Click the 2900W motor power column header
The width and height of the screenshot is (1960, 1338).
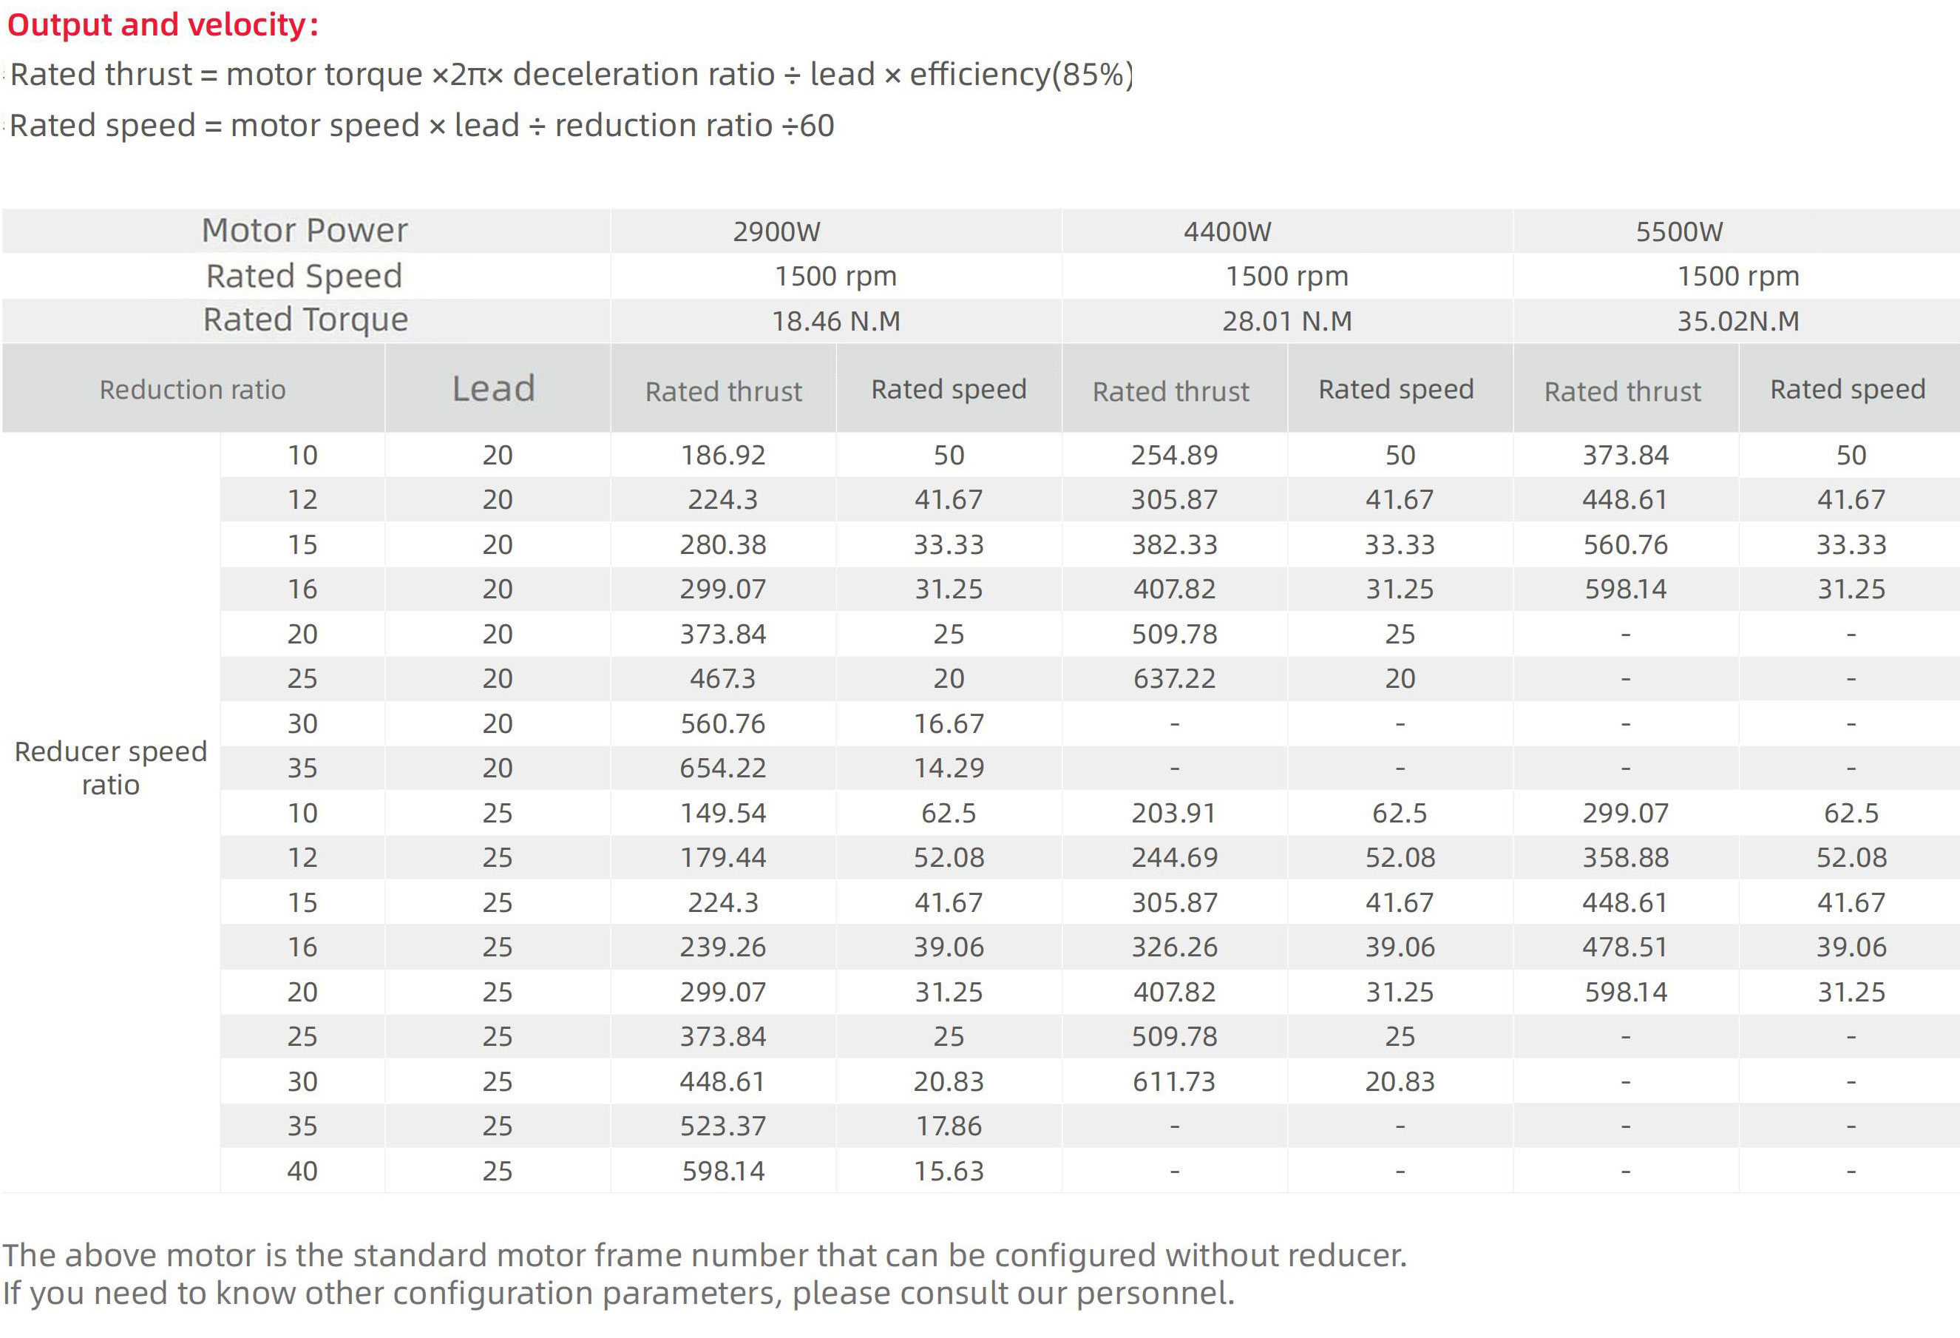point(776,232)
